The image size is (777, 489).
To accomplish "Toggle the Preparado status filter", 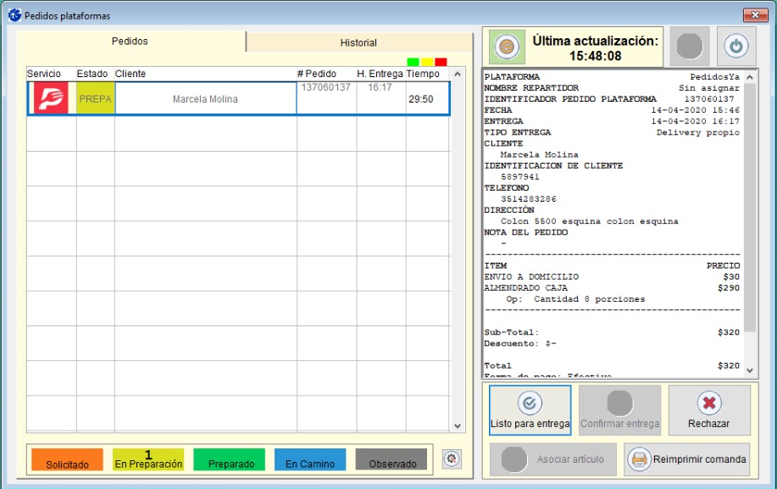I will [229, 459].
